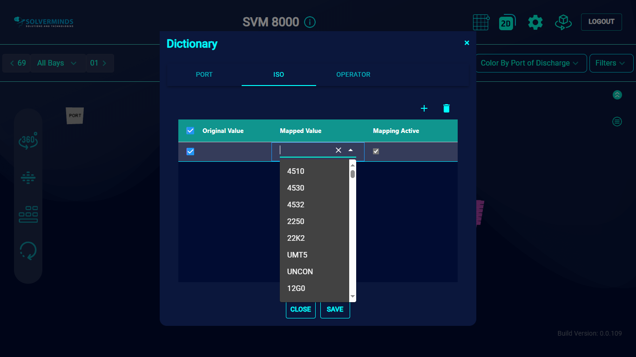
Task: Go to previous bay 69
Action: 17,63
